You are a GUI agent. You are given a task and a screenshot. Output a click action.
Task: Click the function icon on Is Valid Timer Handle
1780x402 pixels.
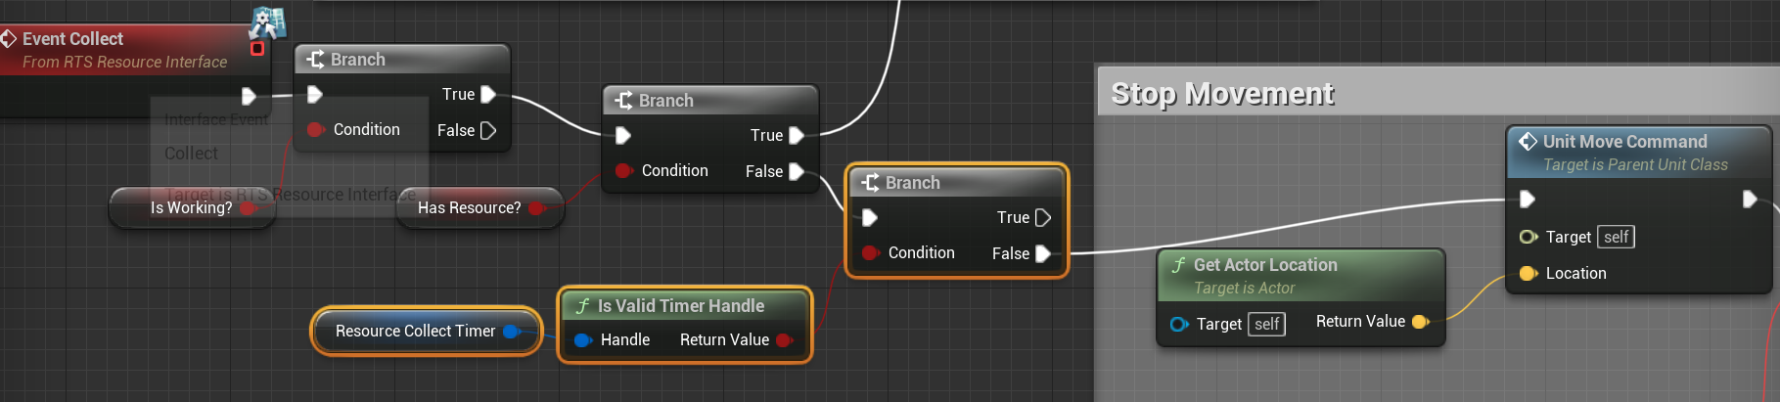pos(583,306)
